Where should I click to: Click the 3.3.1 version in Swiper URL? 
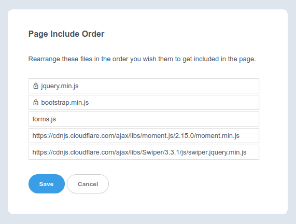coord(172,152)
